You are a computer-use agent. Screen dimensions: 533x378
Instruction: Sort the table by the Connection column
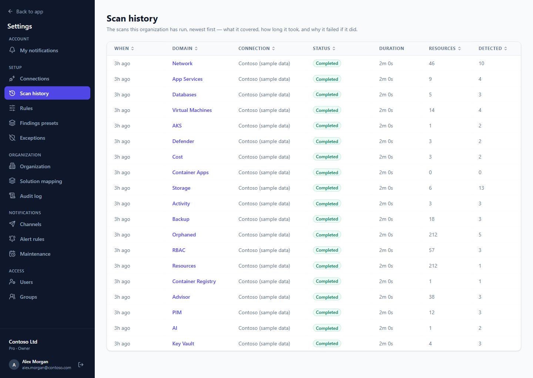tap(257, 49)
